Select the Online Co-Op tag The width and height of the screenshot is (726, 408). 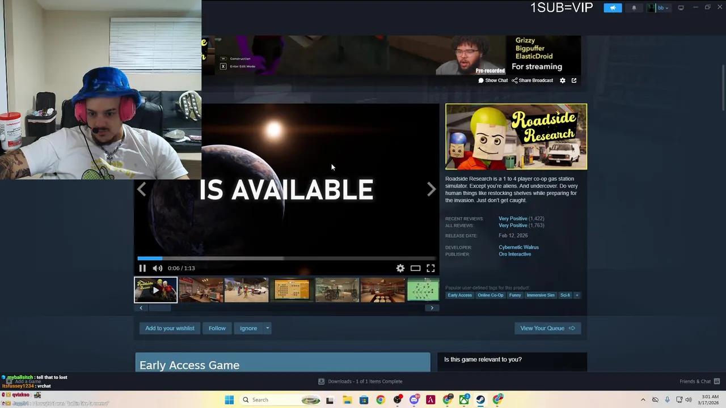[491, 295]
